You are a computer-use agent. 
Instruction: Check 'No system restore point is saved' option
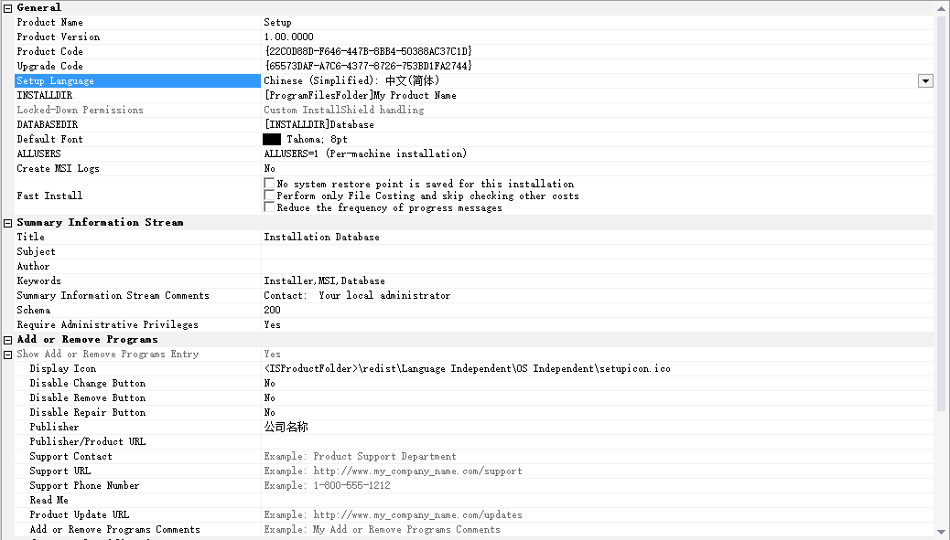(x=269, y=183)
